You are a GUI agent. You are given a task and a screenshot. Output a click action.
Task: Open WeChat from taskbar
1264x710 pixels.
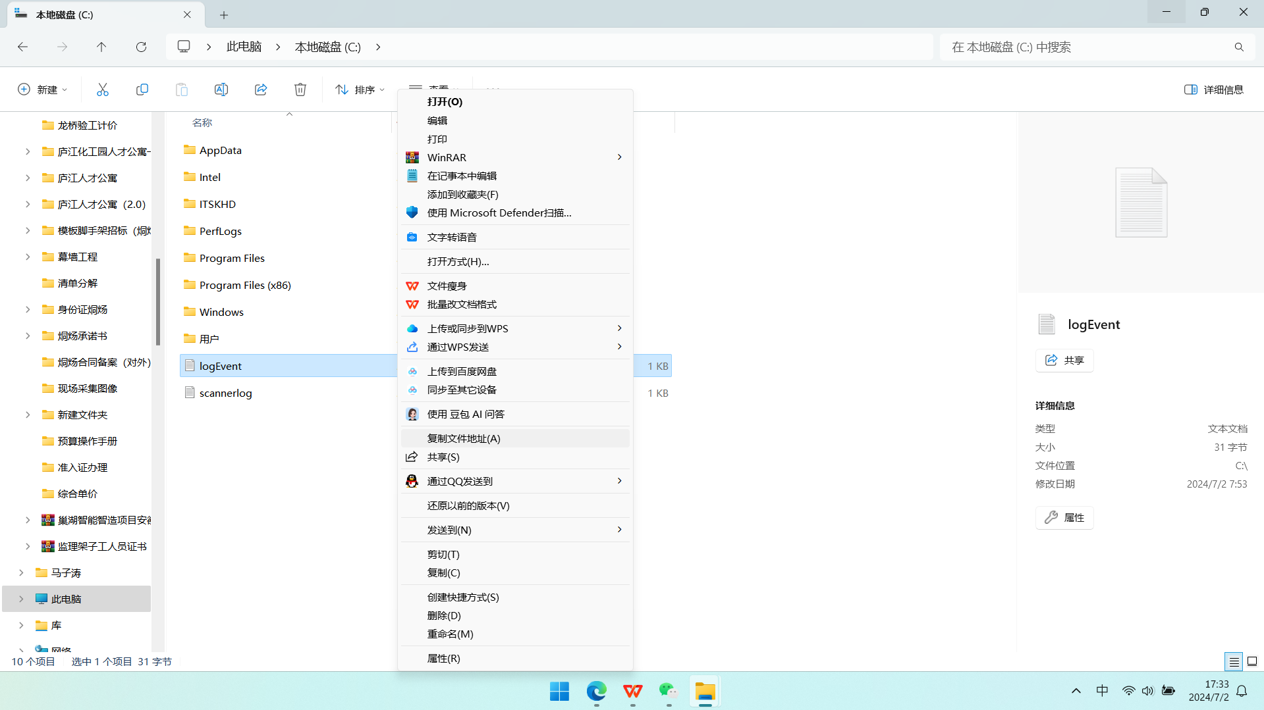[x=669, y=692]
